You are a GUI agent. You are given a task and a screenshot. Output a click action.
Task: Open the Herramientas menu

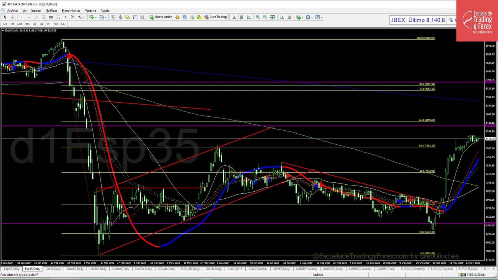point(71,10)
